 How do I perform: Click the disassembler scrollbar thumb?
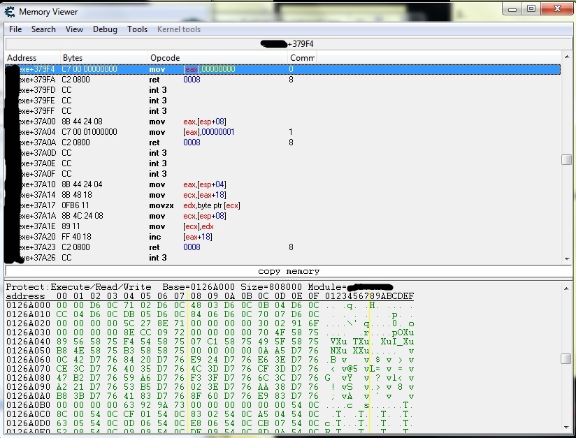pyautogui.click(x=566, y=159)
